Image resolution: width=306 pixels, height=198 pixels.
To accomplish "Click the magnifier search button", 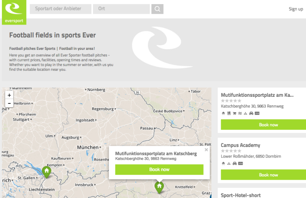I will click(157, 9).
